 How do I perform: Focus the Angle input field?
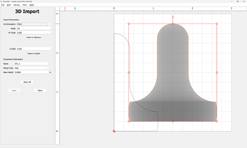tap(34, 28)
